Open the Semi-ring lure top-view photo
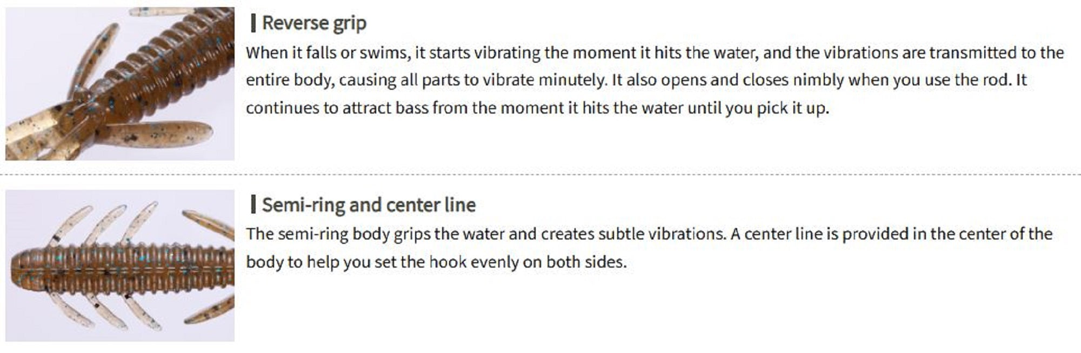1081x353 pixels. coord(120,265)
